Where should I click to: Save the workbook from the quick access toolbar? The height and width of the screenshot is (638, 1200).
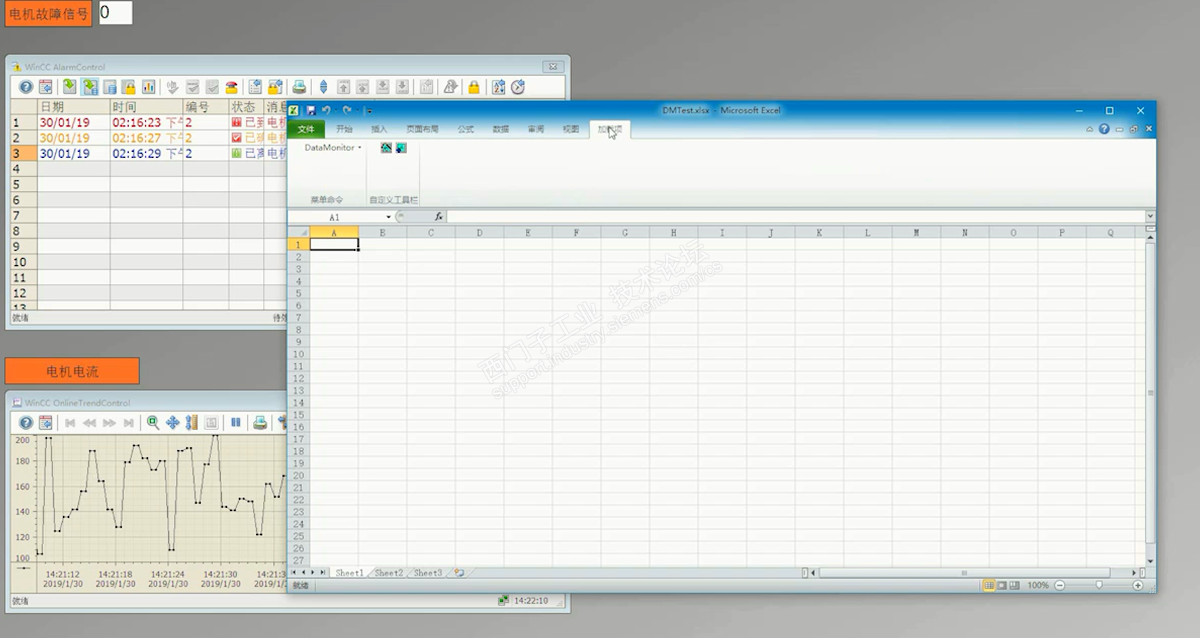[x=311, y=110]
